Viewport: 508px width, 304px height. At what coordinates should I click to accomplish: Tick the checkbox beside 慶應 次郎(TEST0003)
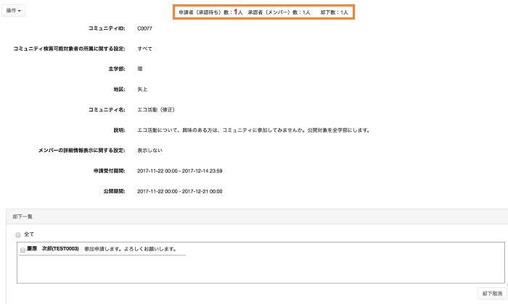pos(23,249)
